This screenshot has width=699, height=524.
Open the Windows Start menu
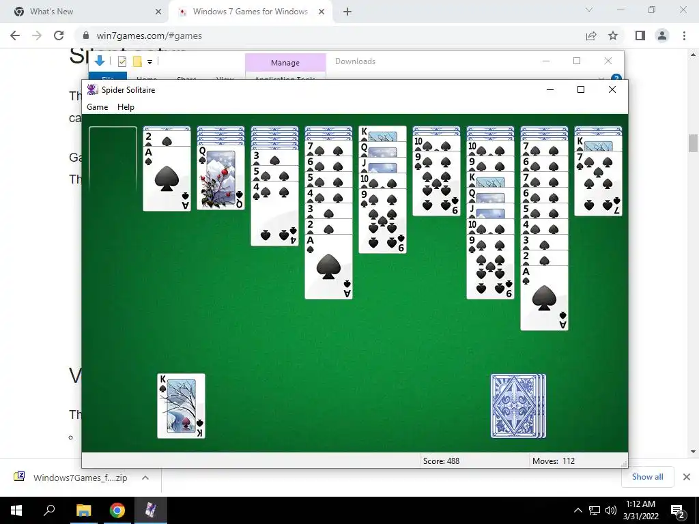coord(16,510)
